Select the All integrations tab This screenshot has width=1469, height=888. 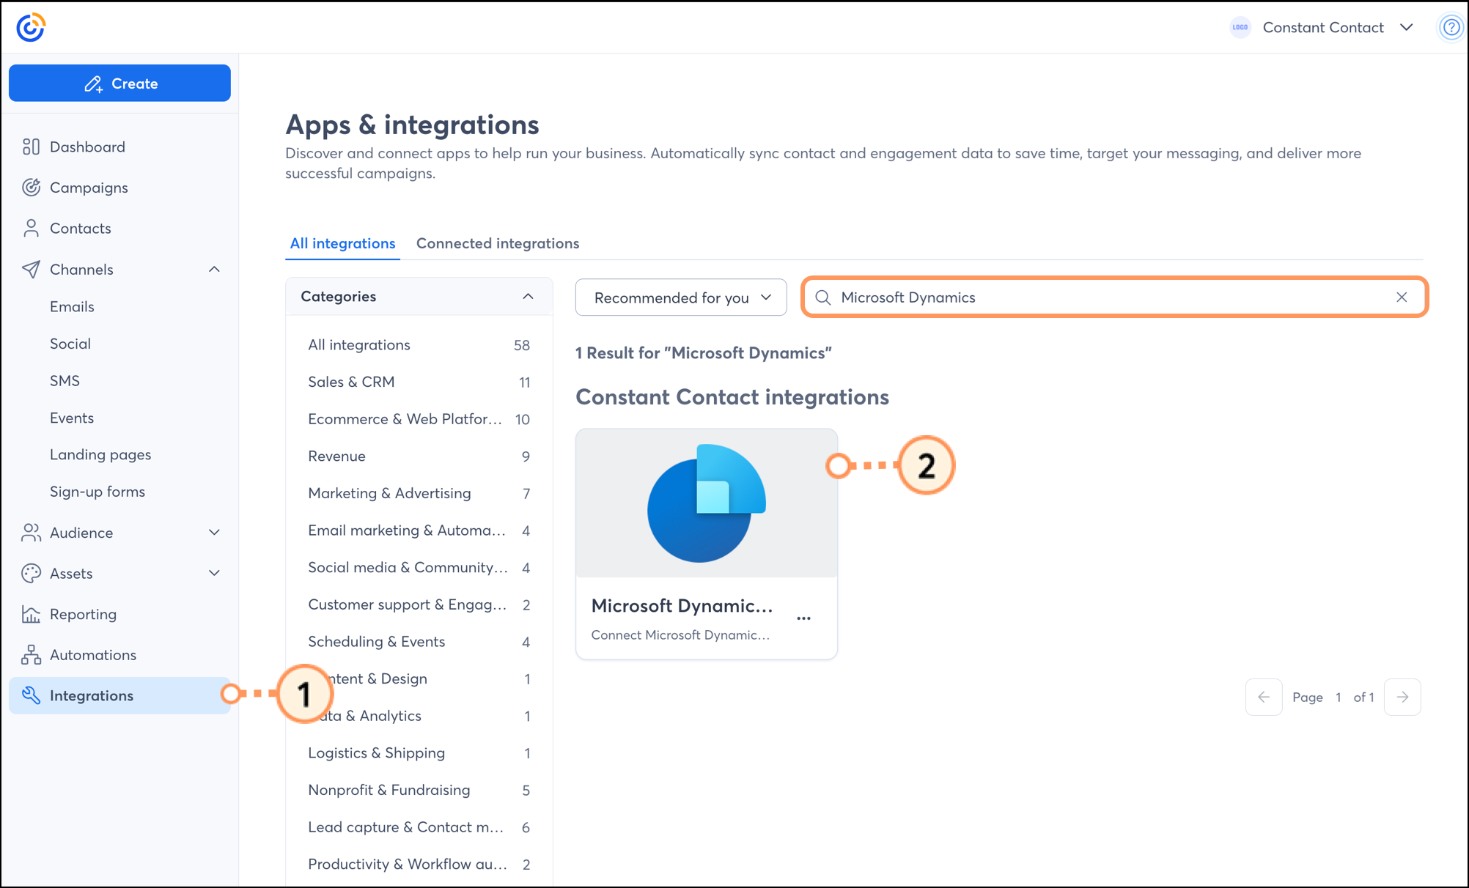(x=342, y=243)
